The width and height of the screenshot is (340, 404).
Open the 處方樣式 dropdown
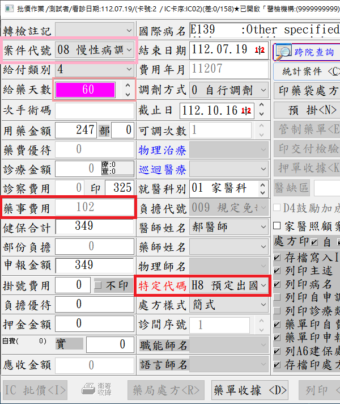click(x=263, y=305)
